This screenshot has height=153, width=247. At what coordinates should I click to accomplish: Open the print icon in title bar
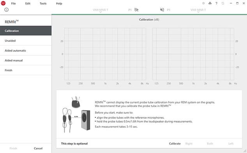[x=210, y=3]
